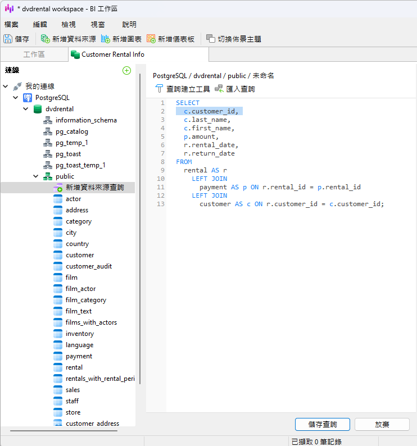Viewport: 417px width, 446px height.
Task: Select the payment table in tree
Action: [79, 356]
